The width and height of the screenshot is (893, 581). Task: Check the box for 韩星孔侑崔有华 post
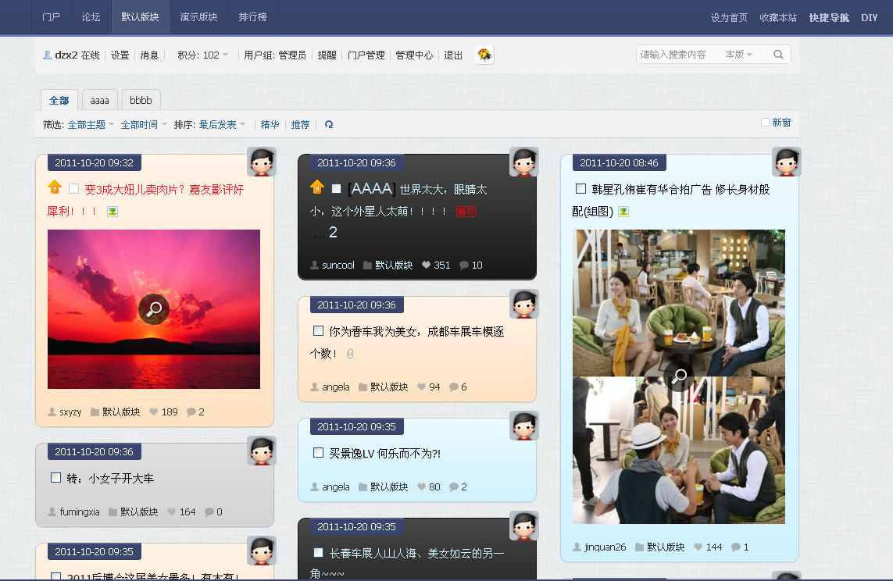[581, 188]
